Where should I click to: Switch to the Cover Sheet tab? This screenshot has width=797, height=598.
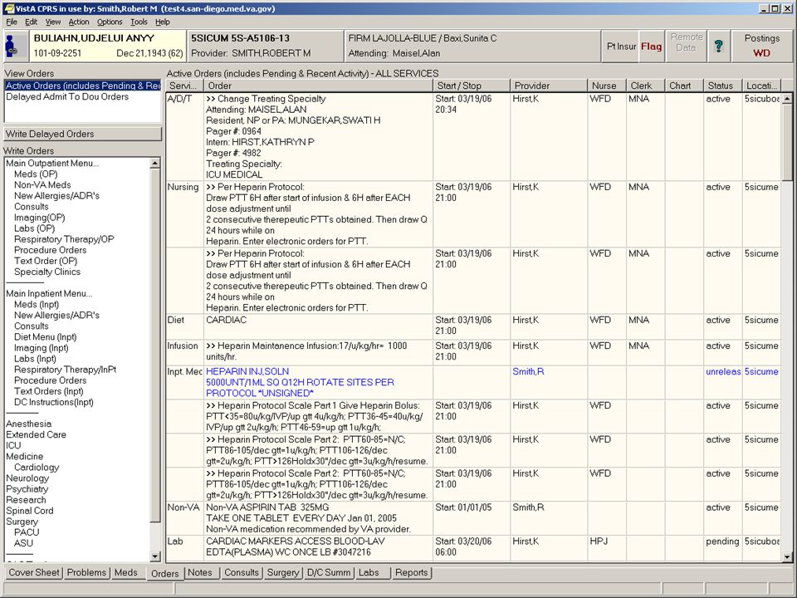[x=33, y=572]
